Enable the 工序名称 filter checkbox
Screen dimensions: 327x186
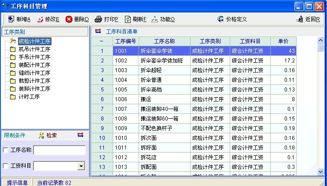(5, 150)
